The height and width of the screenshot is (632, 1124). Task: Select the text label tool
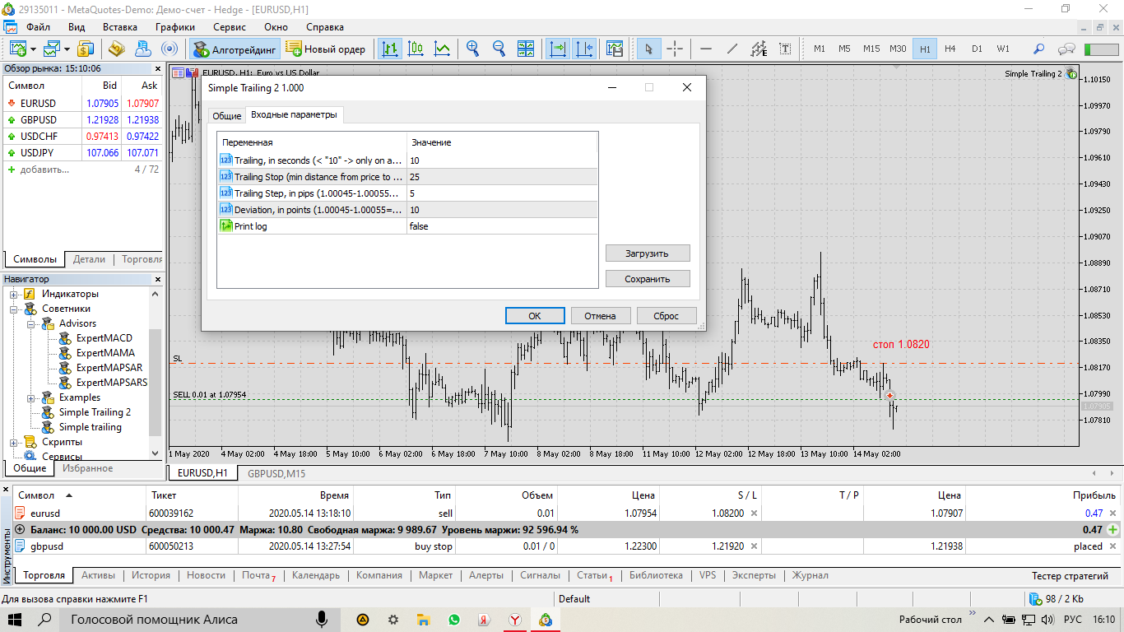point(785,49)
